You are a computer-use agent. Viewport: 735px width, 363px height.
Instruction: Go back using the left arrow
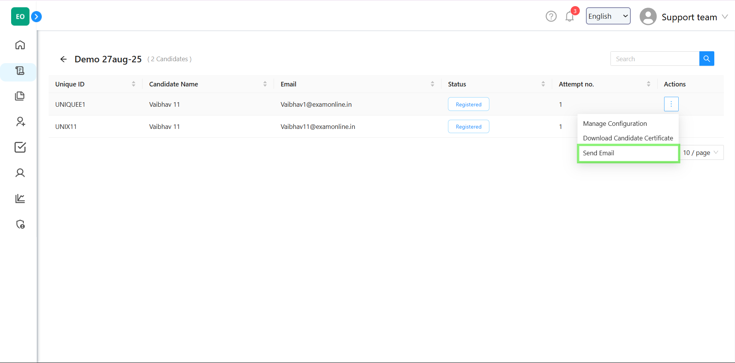[64, 59]
